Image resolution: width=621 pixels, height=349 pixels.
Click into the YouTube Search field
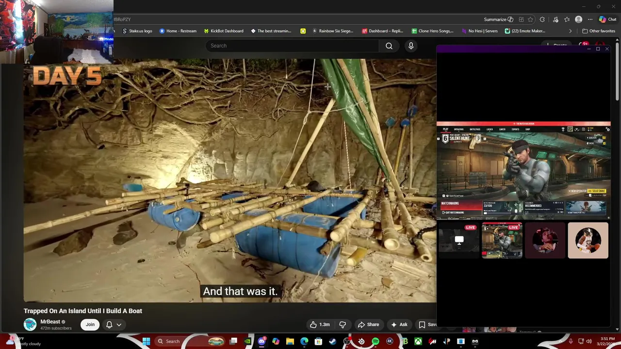coord(293,46)
